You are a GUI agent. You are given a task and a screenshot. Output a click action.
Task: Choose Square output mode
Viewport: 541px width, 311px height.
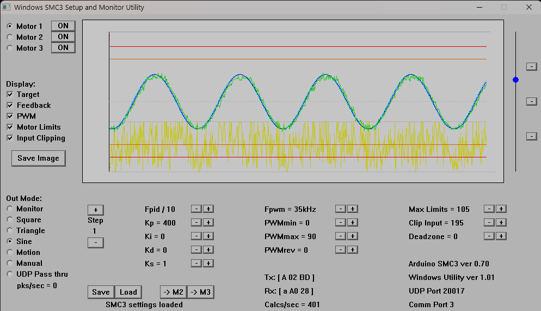(10, 219)
